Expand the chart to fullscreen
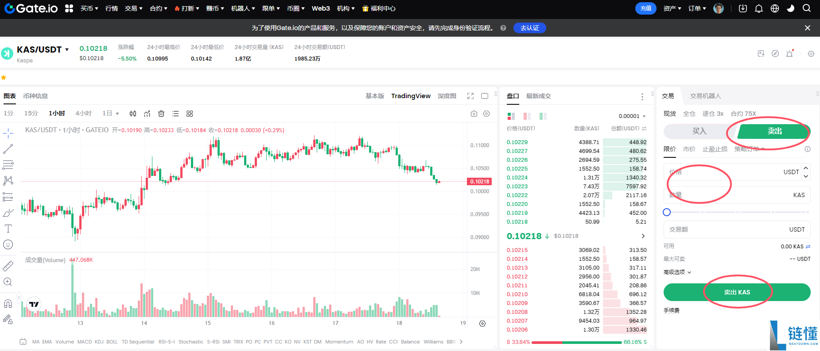820x351 pixels. [470, 96]
